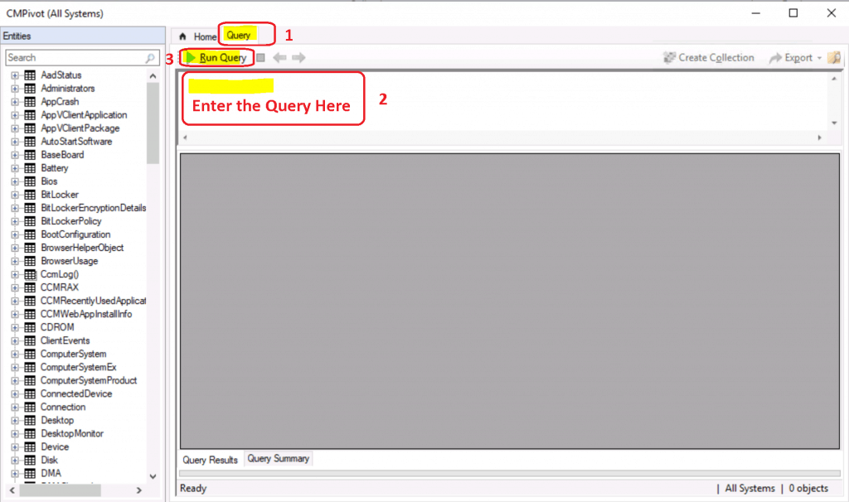Screen dimensions: 849x502
Task: Stop the running query square icon
Action: click(260, 57)
